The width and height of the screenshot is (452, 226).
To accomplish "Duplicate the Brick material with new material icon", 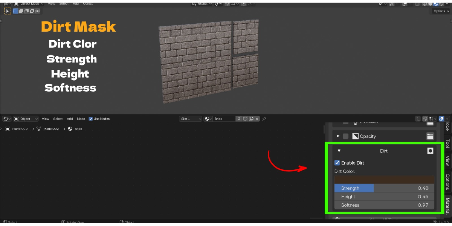I will pyautogui.click(x=251, y=119).
